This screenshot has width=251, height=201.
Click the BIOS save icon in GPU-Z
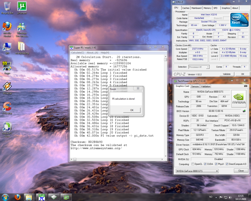pos(244,111)
